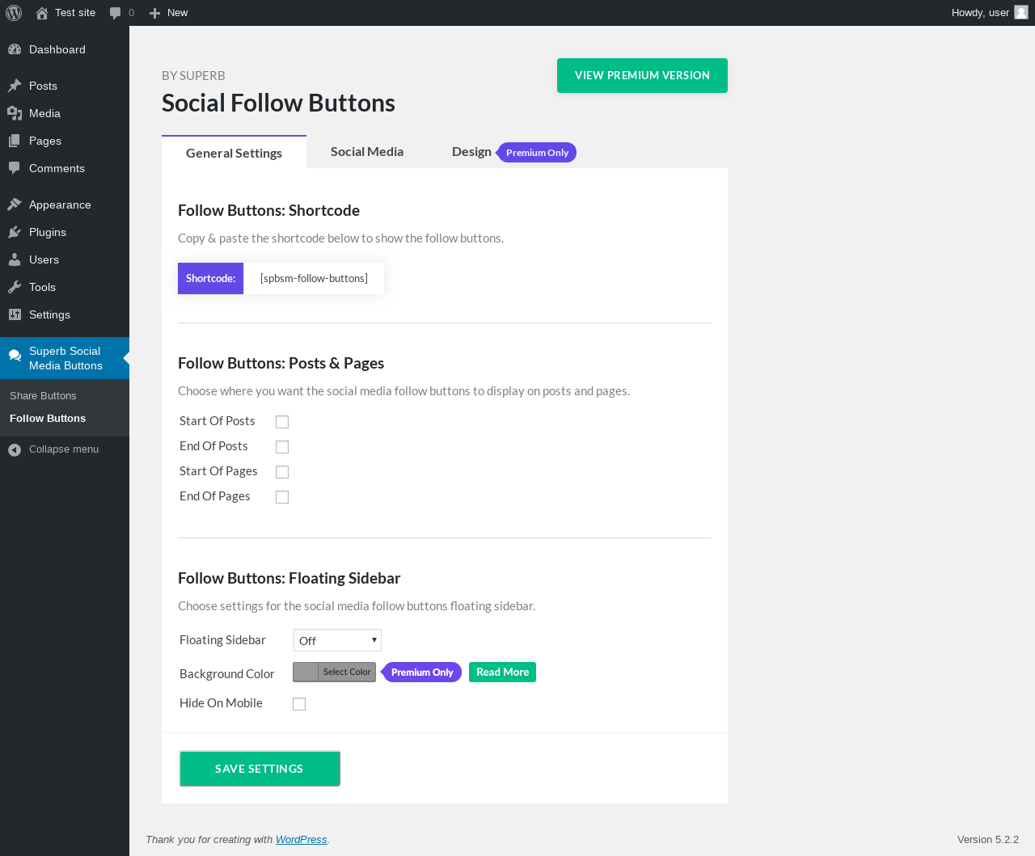Screen dimensions: 1035x856
Task: Collapse the admin menu
Action: 65,449
